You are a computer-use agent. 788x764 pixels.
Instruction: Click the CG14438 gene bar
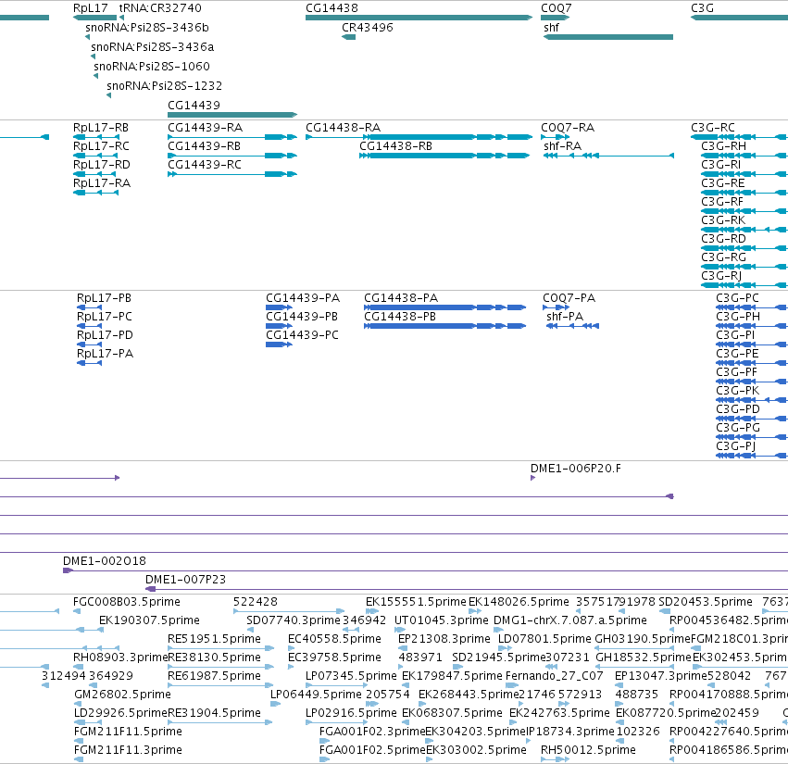pyautogui.click(x=419, y=18)
